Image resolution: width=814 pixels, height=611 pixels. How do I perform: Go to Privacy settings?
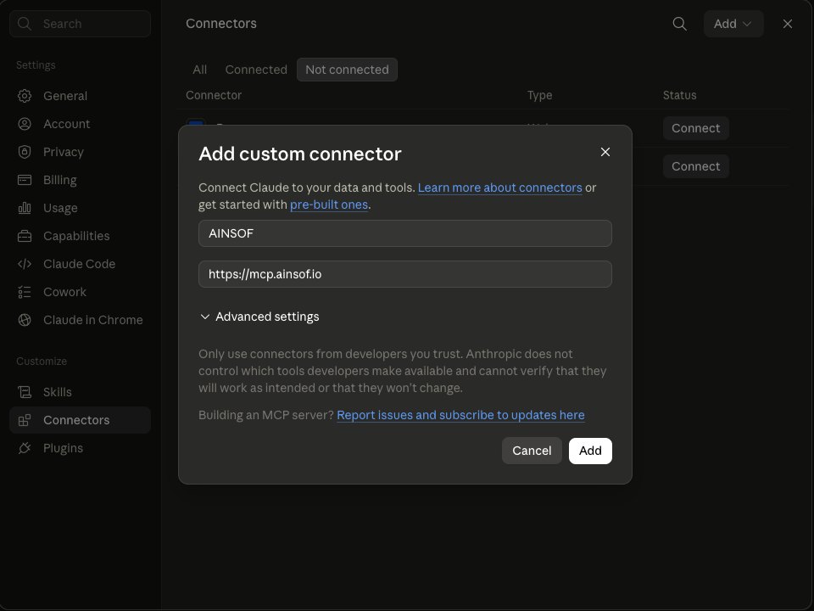click(x=80, y=152)
